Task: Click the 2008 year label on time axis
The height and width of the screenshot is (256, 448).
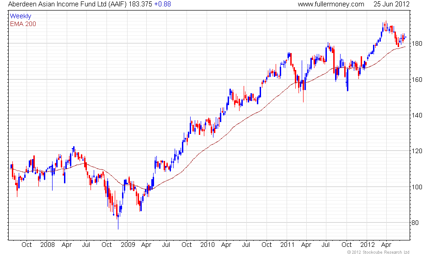Action: pyautogui.click(x=48, y=245)
